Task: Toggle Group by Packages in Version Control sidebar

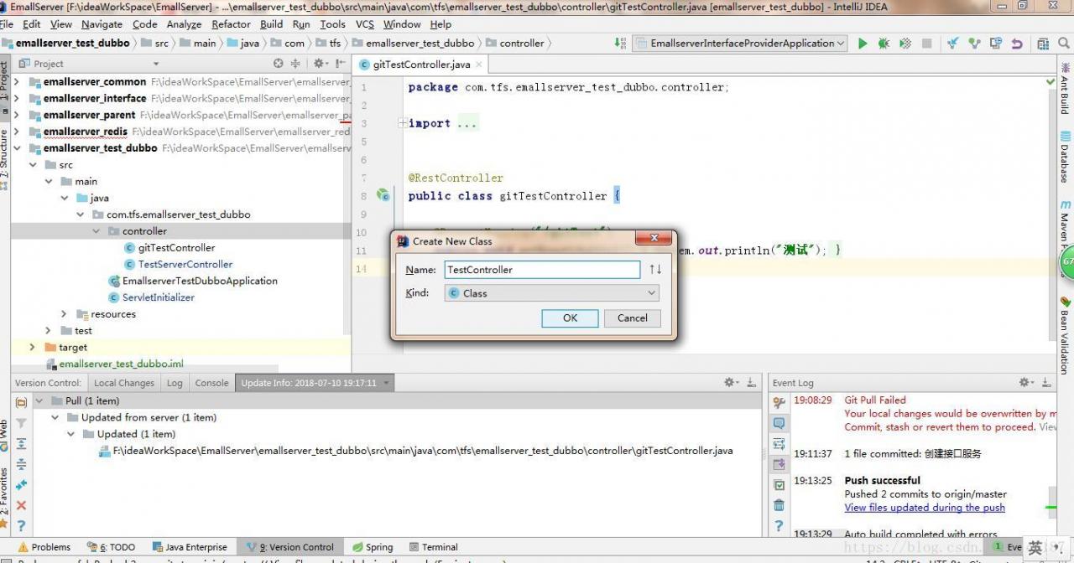Action: pos(22,403)
